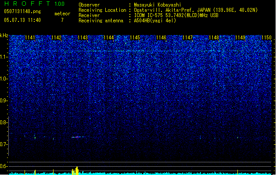Click time marker 1141
The height and width of the screenshot is (175, 276).
[x=30, y=38]
